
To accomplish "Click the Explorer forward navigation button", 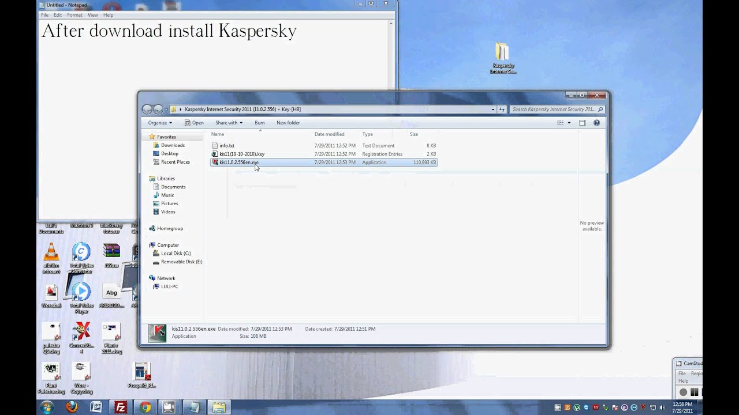I will point(158,109).
